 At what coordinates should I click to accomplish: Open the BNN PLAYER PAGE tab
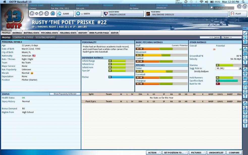click(99, 33)
